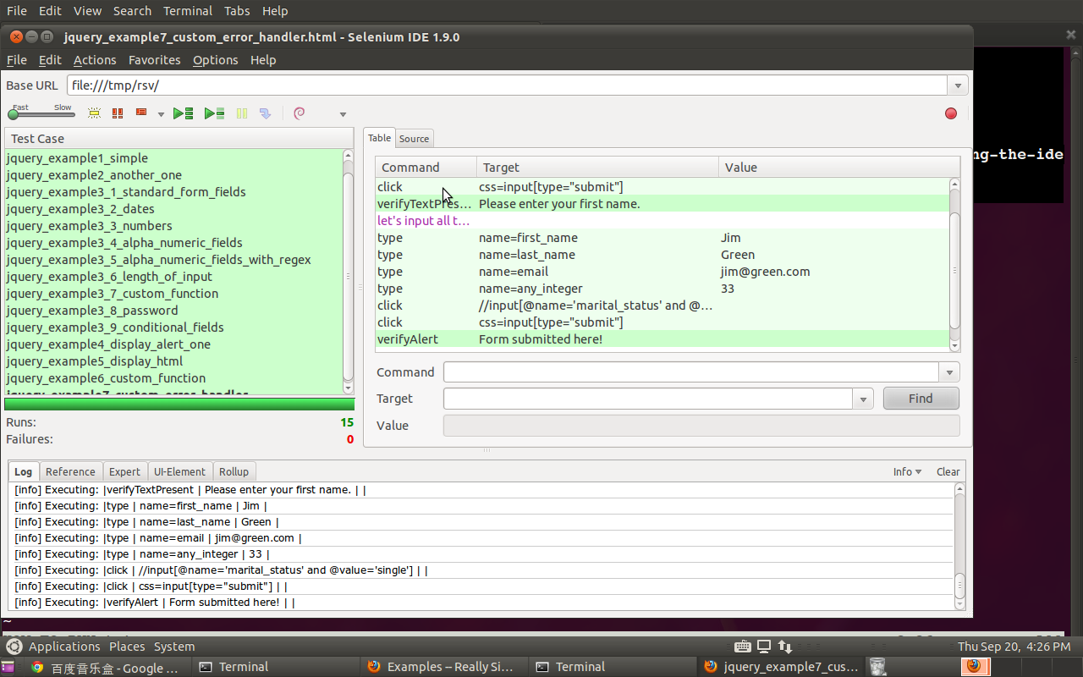Select jquery_example6_custom_function test case

(x=173, y=378)
